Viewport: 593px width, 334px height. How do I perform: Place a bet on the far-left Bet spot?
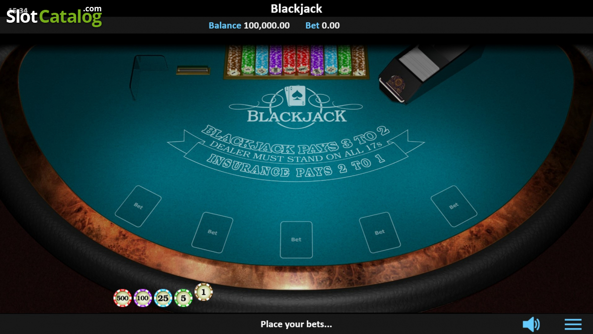(138, 206)
